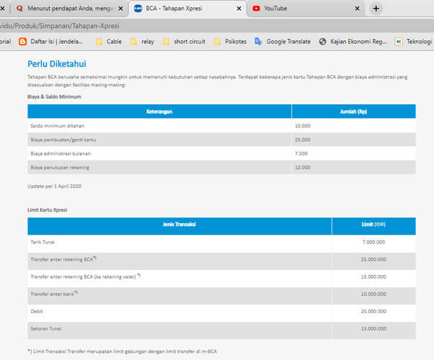Viewport: 434px width, 360px height.
Task: Close the YouTube tab
Action: click(x=357, y=9)
